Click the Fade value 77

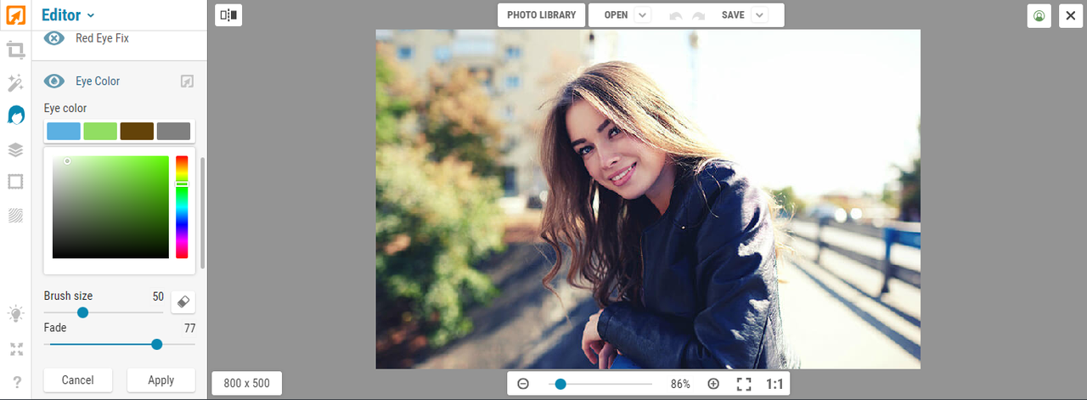click(x=190, y=328)
